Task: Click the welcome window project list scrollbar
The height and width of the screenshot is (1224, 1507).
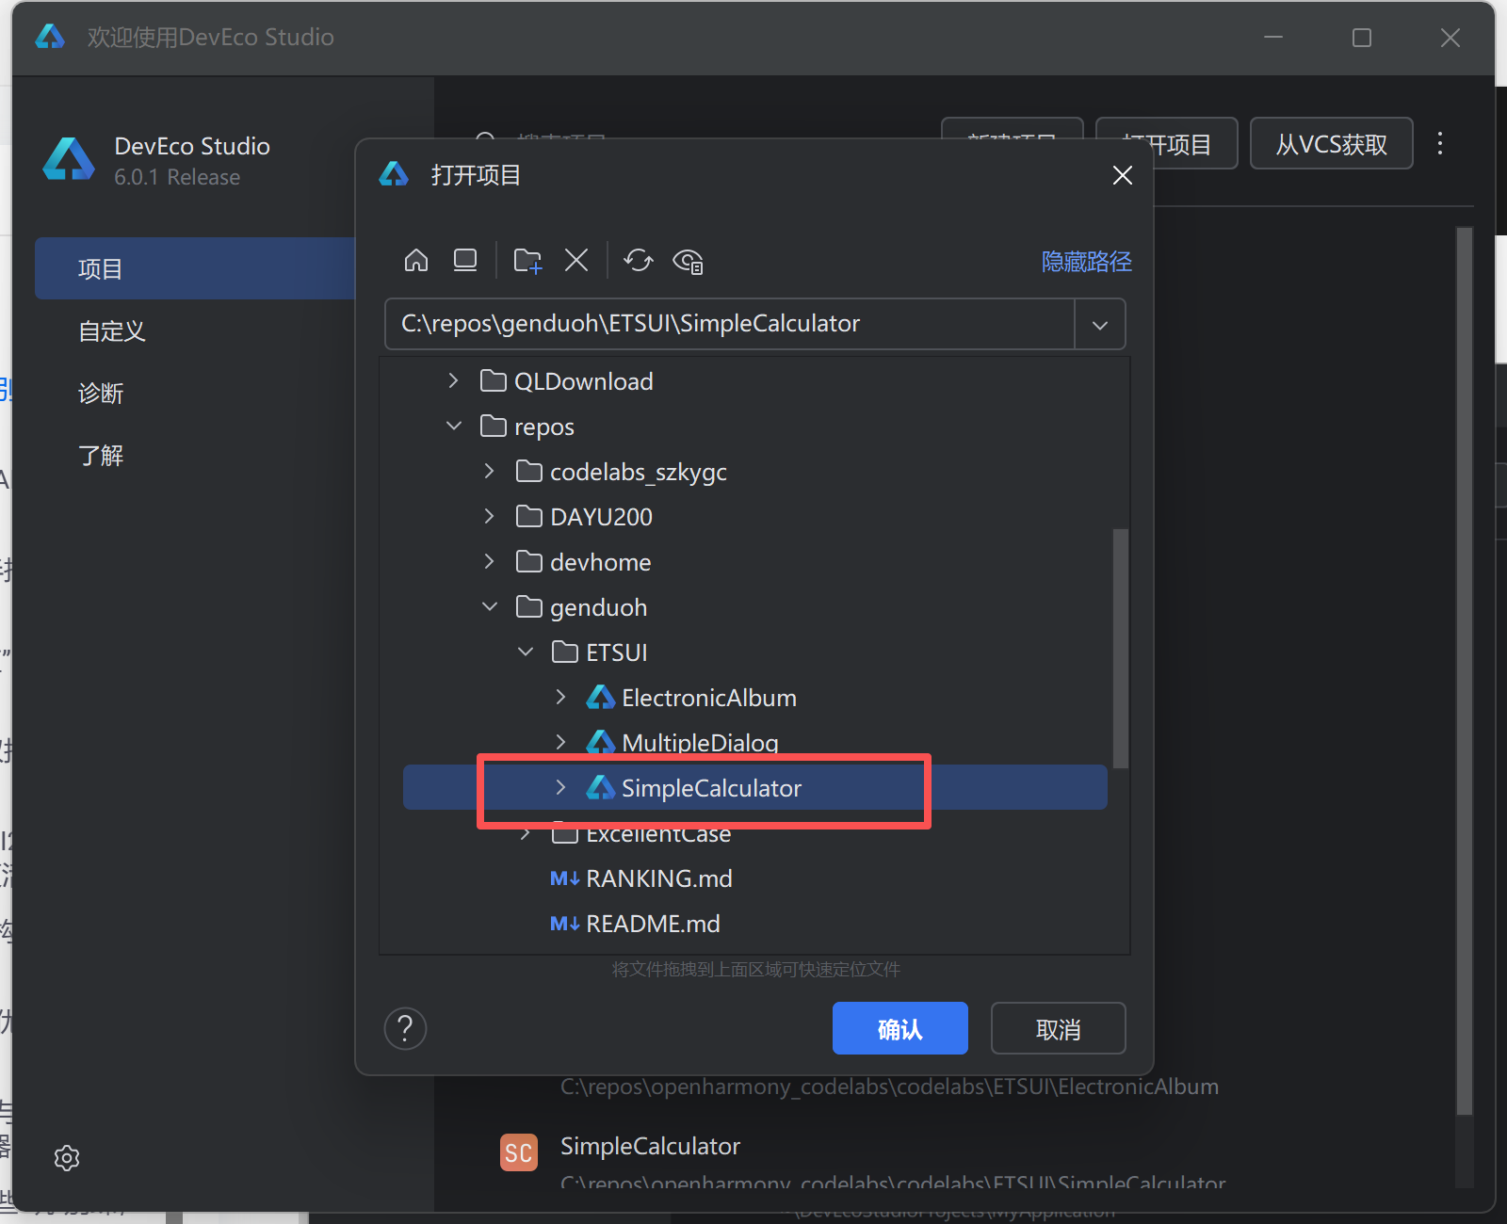Action: coord(1464,670)
